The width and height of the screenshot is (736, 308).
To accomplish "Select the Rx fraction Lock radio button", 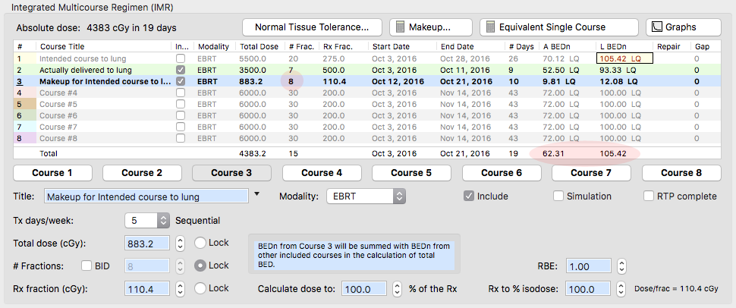I will (200, 289).
